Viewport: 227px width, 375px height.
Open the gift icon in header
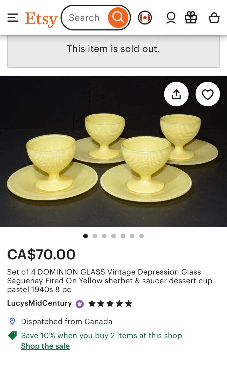pos(191,18)
